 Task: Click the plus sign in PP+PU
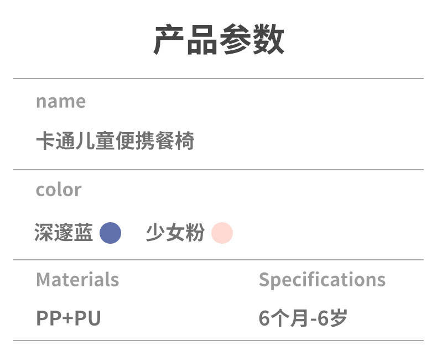69,318
